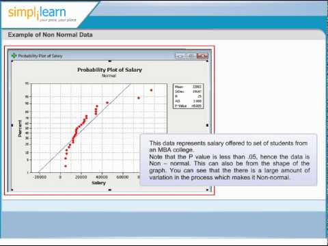The height and width of the screenshot is (246, 328).
Task: Click the "60000" x-axis tick label
Action: pyautogui.click(x=122, y=177)
